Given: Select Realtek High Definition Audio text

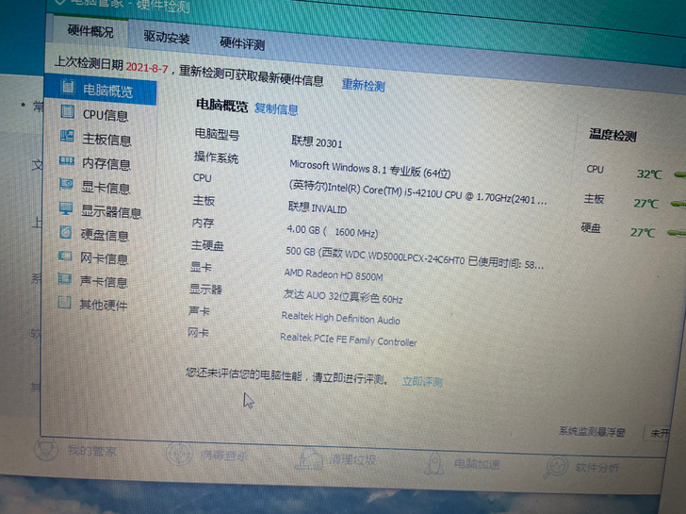Looking at the screenshot, I should coord(340,318).
